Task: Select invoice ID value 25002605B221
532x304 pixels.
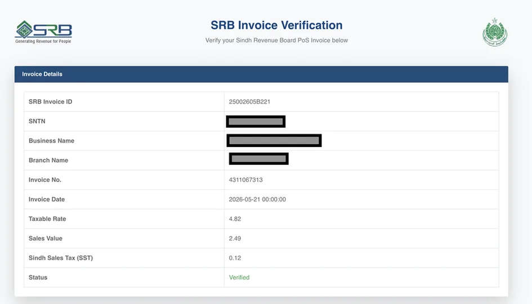Action: coord(249,102)
